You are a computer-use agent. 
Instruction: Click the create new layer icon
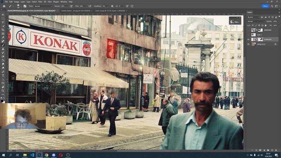(x=272, y=150)
